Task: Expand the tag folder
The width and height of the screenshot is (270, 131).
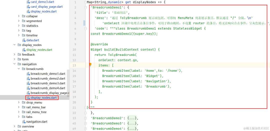Action: tap(19, 31)
